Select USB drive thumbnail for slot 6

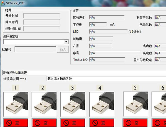click(x=159, y=104)
